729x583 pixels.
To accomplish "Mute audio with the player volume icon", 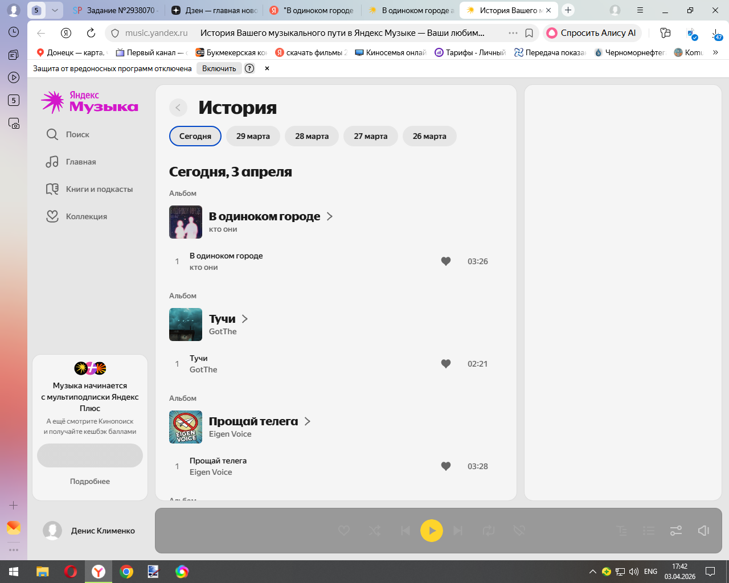I will [x=703, y=531].
